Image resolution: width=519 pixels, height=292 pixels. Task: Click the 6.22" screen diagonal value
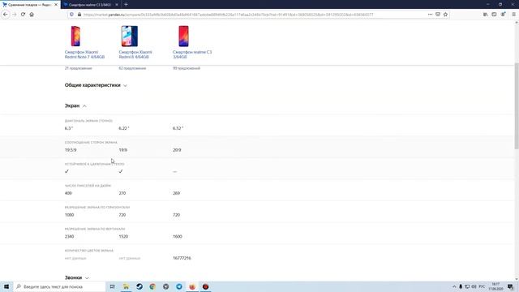coord(124,128)
